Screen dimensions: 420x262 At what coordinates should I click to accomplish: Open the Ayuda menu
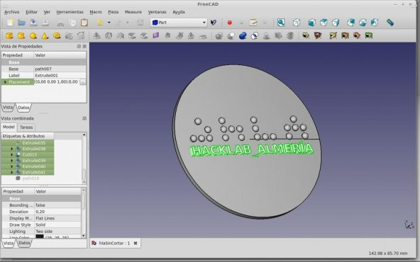179,12
